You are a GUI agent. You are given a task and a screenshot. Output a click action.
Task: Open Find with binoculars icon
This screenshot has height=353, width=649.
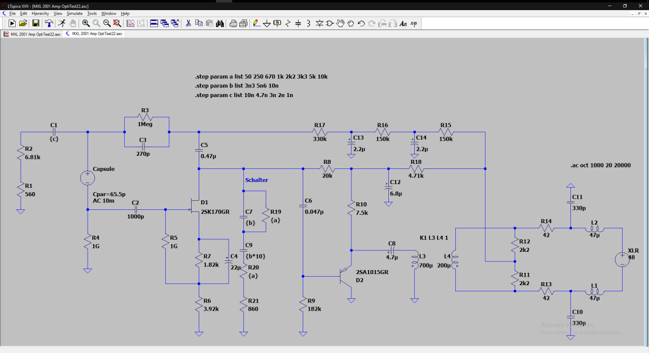[220, 23]
